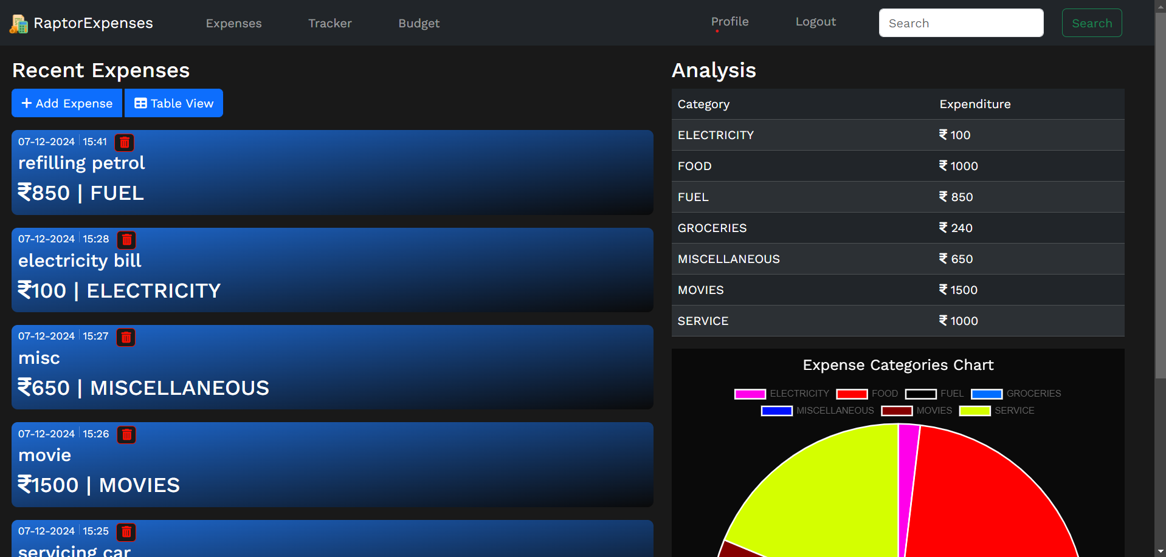The width and height of the screenshot is (1166, 557).
Task: Click the 15:26 timestamp on movie card
Action: point(96,434)
